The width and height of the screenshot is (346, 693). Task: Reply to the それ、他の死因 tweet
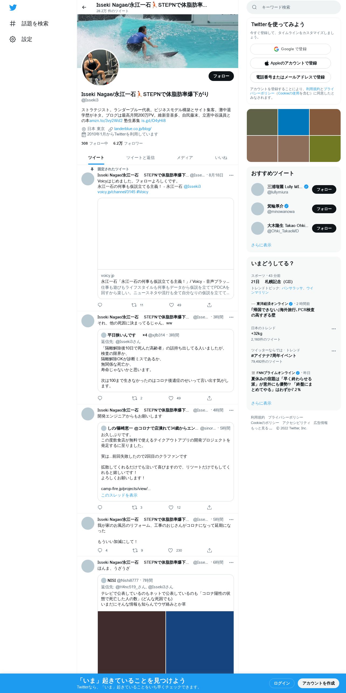100,398
